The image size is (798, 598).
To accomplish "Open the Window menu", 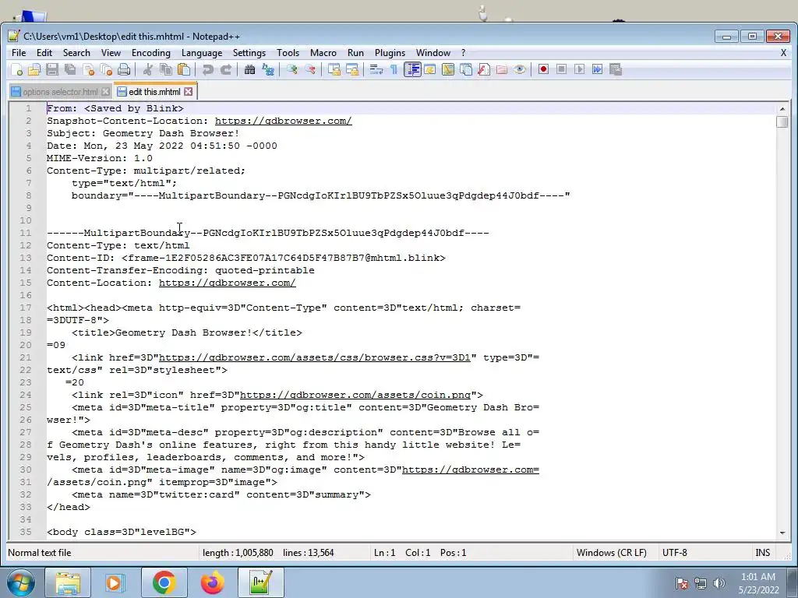I will click(433, 53).
